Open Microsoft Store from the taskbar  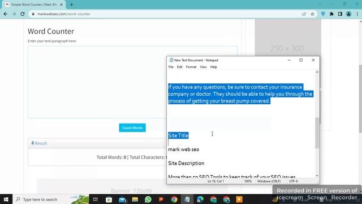tap(109, 199)
